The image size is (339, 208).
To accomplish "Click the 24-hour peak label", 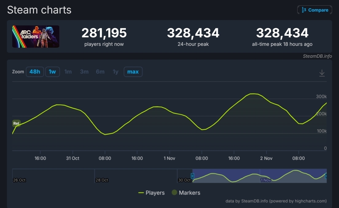I will pos(193,44).
